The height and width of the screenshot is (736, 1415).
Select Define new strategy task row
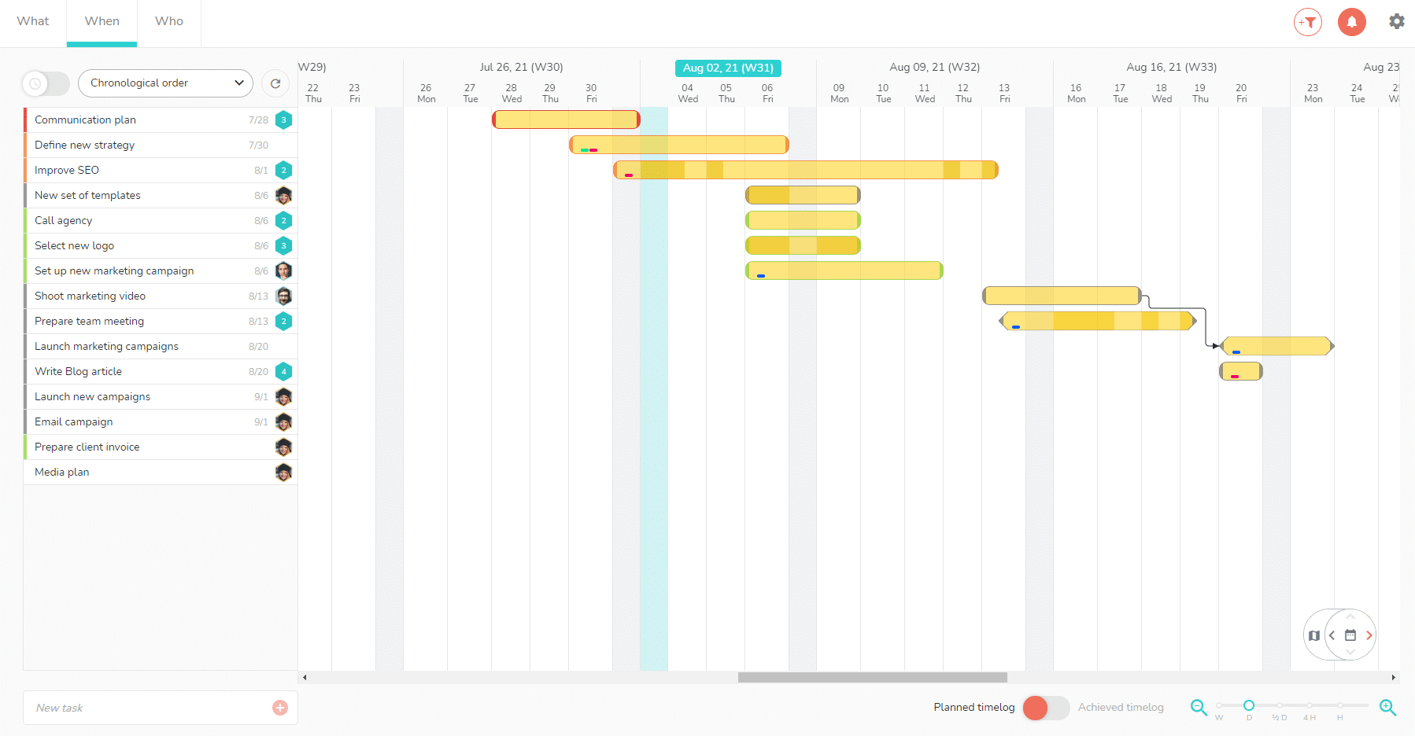[161, 145]
